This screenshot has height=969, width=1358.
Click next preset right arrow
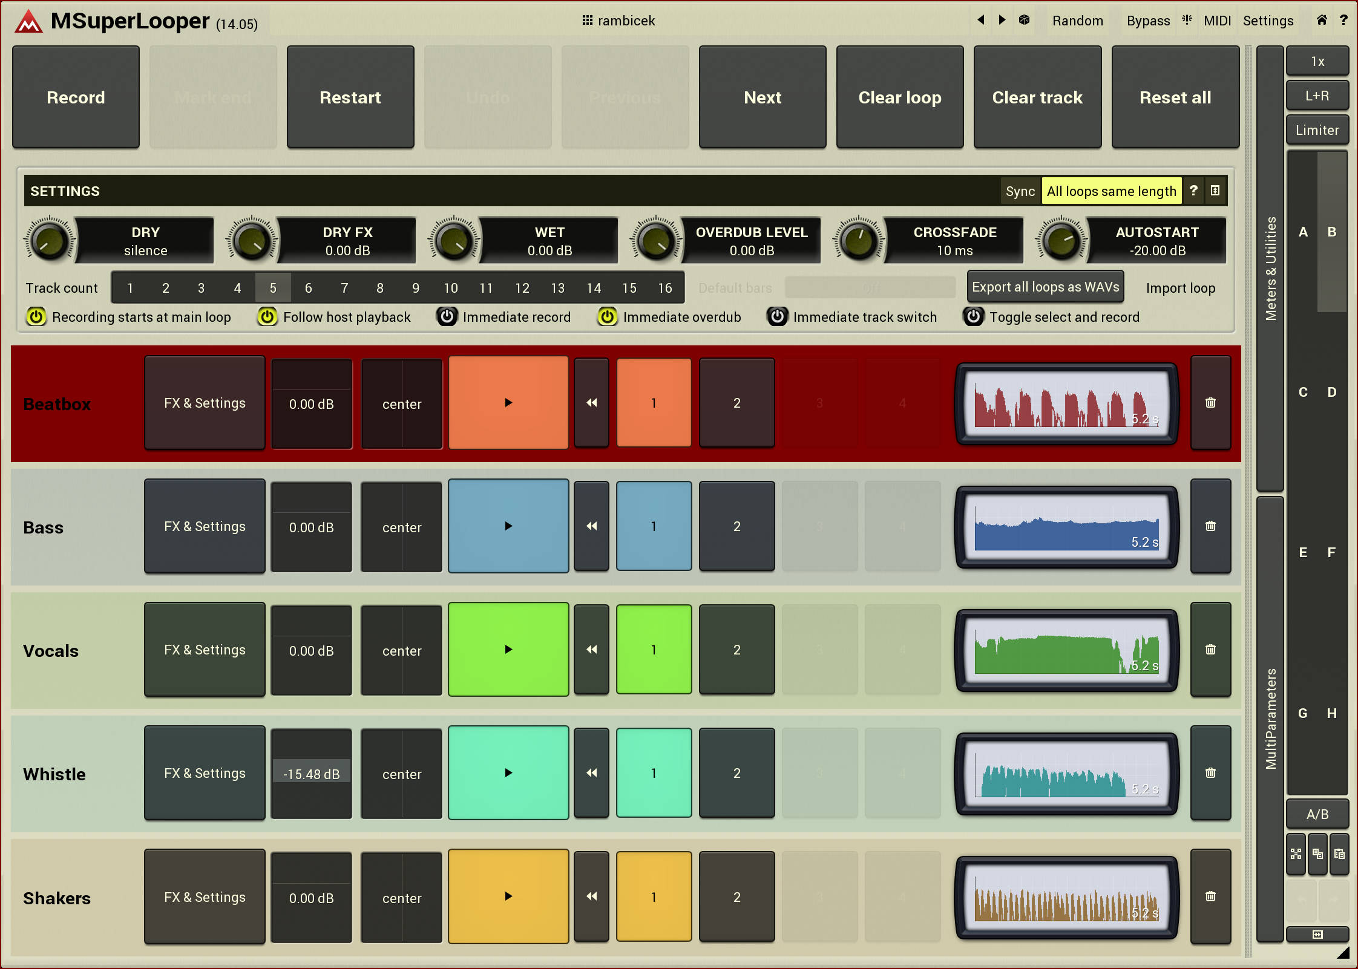point(1002,20)
